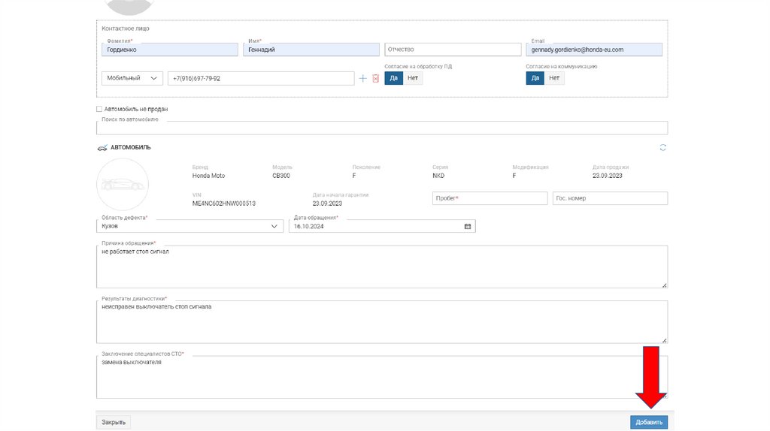Open the calendar icon in Дата обращения
Image resolution: width=770 pixels, height=431 pixels.
coord(467,226)
